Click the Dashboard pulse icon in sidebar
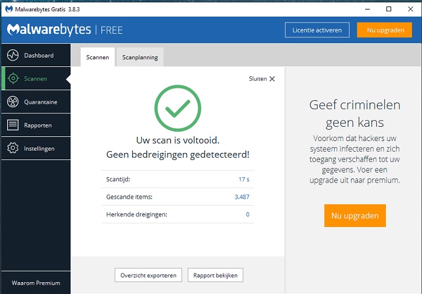This screenshot has height=294, width=422. click(x=12, y=55)
